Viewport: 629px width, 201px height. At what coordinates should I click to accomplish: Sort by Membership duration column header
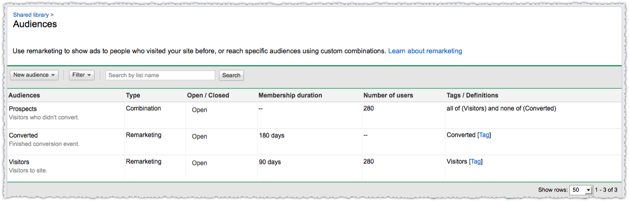(x=290, y=95)
